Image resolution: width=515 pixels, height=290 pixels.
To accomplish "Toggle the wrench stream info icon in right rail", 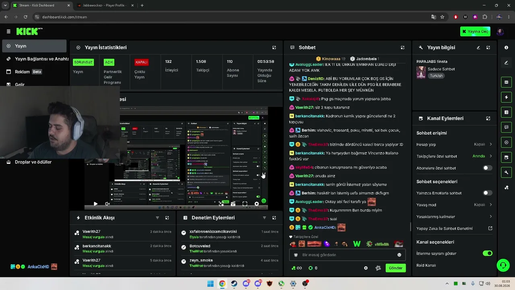I will 506,172.
